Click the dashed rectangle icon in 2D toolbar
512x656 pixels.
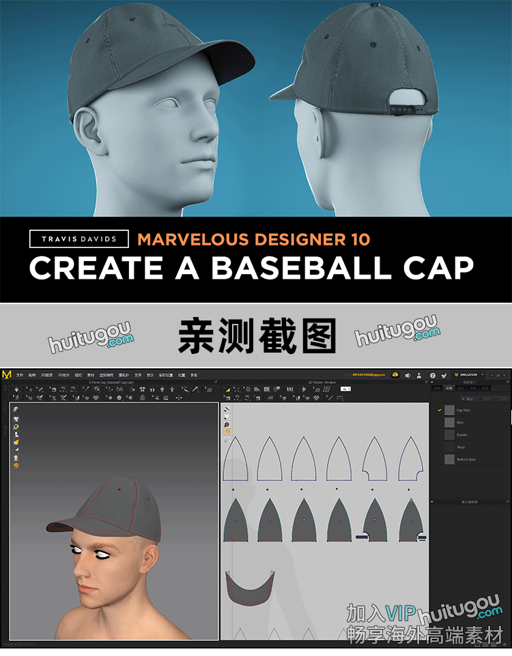339,398
